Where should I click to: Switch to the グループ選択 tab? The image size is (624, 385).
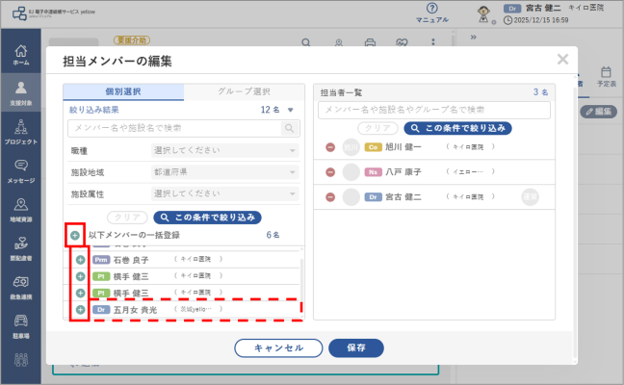click(x=244, y=91)
